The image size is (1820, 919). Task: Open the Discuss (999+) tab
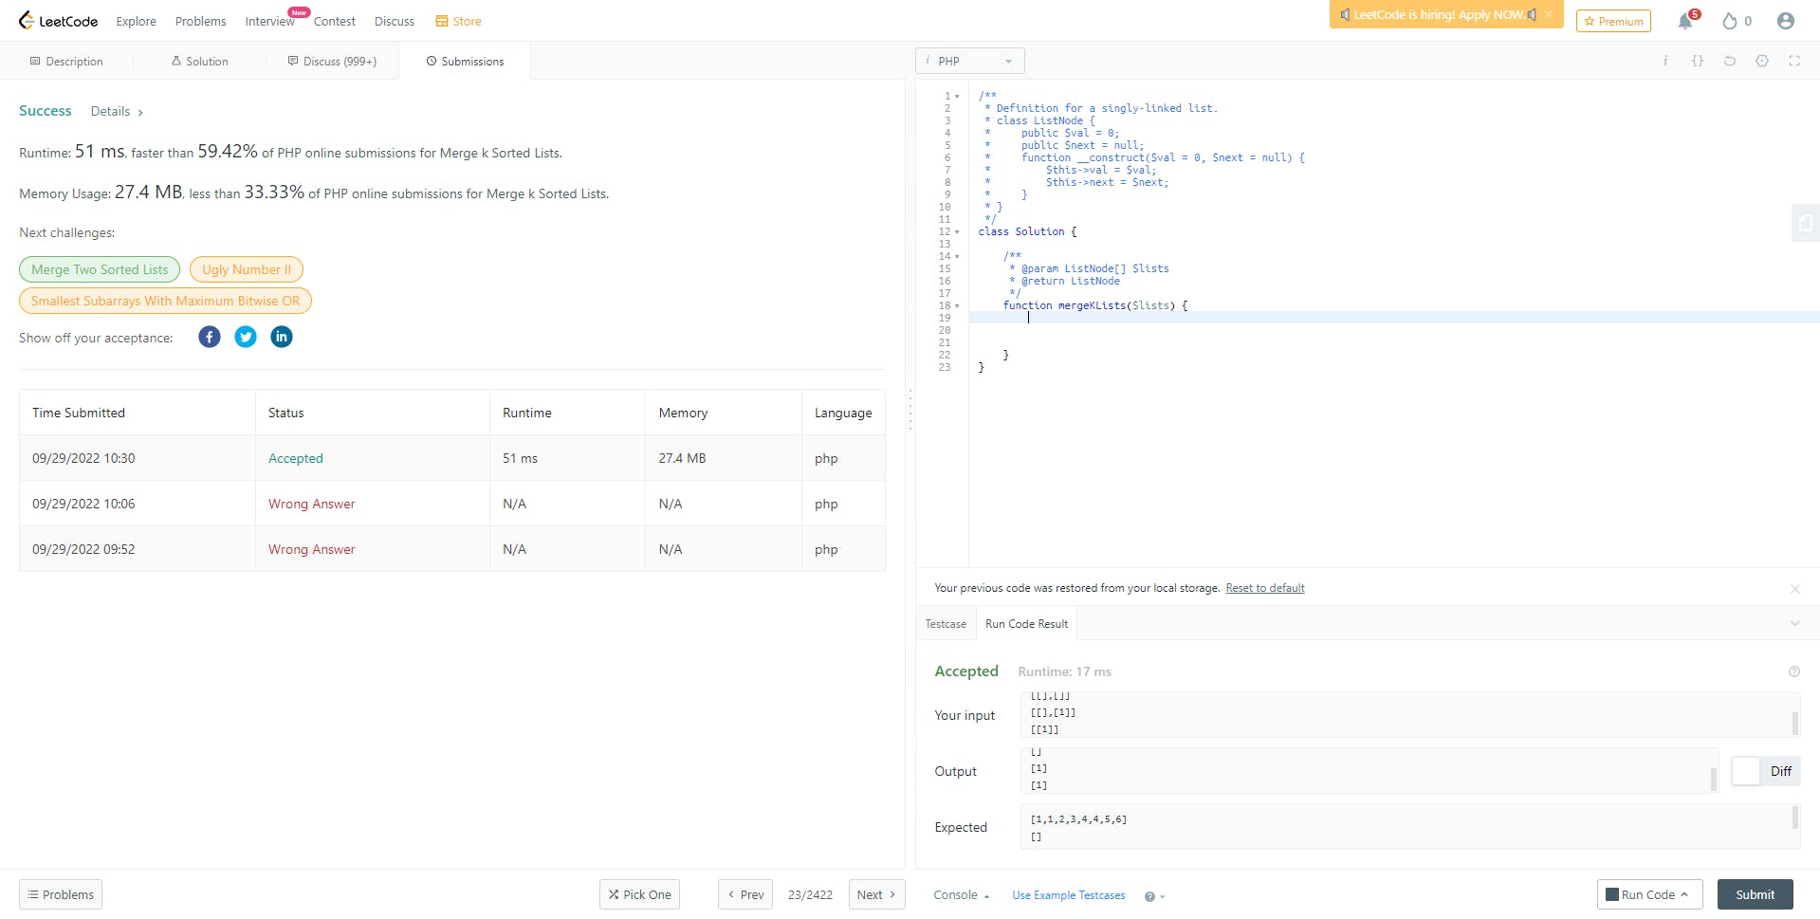(332, 62)
